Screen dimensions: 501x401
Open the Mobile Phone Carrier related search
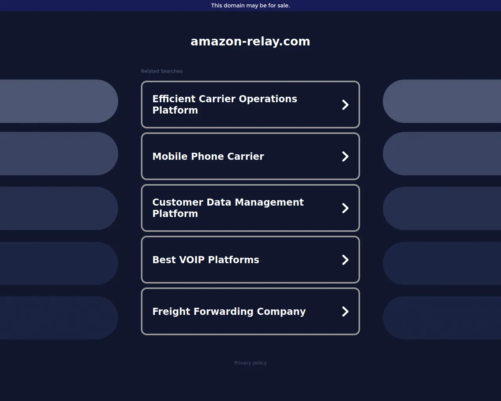[x=208, y=156]
